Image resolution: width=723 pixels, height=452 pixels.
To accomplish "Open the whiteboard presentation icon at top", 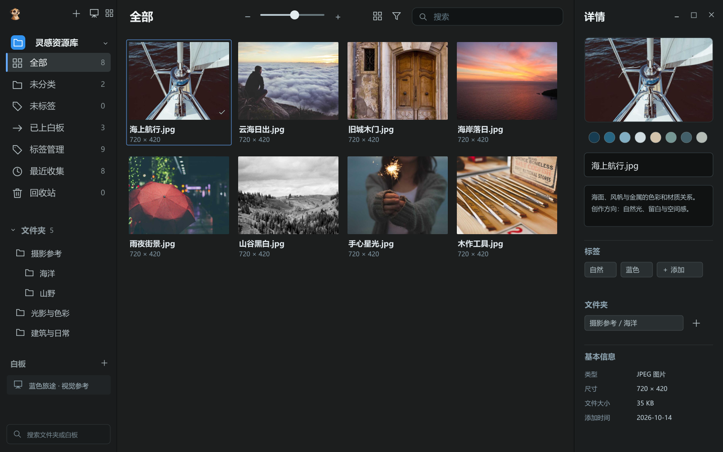I will [x=94, y=14].
